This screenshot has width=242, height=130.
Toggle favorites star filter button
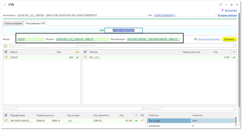click(6, 46)
